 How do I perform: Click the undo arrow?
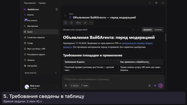coord(133,30)
